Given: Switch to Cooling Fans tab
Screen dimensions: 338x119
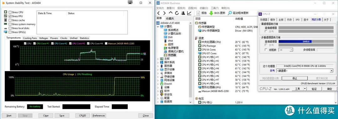Looking at the screenshot, I should (x=30, y=38).
